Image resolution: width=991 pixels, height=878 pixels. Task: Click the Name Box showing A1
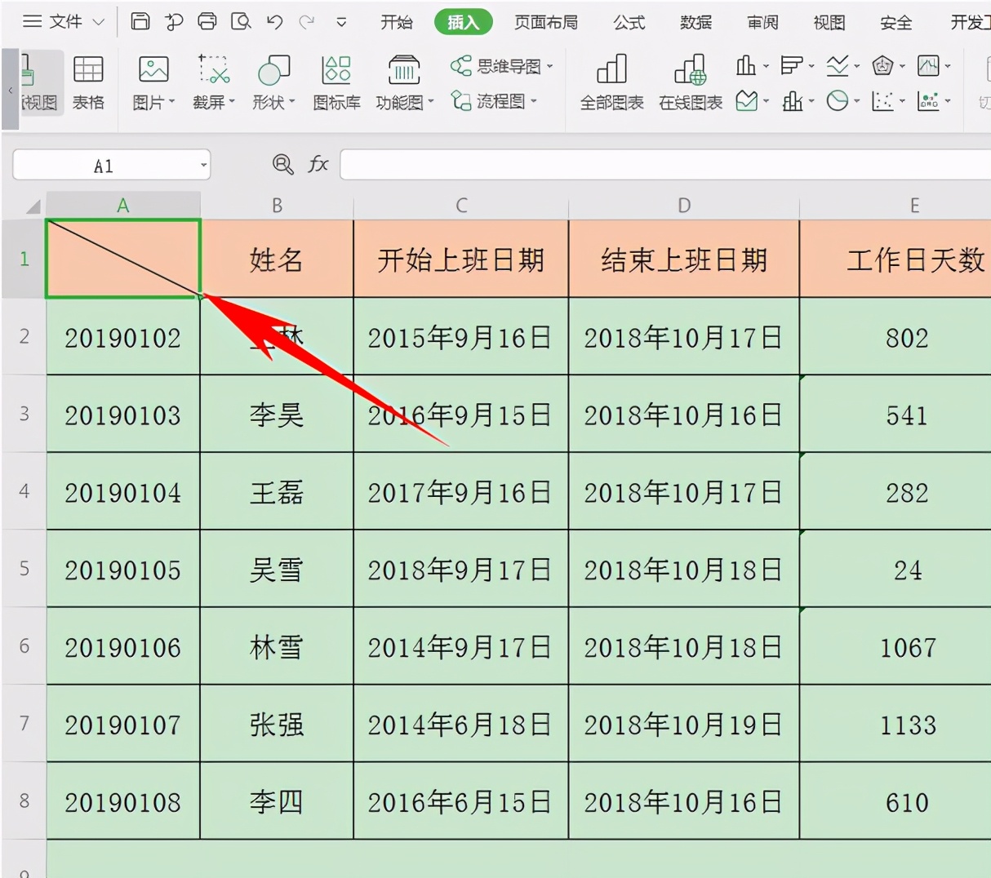point(104,166)
